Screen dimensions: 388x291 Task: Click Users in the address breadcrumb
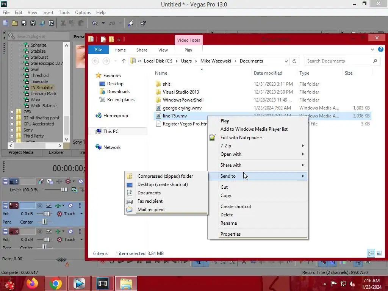click(186, 61)
